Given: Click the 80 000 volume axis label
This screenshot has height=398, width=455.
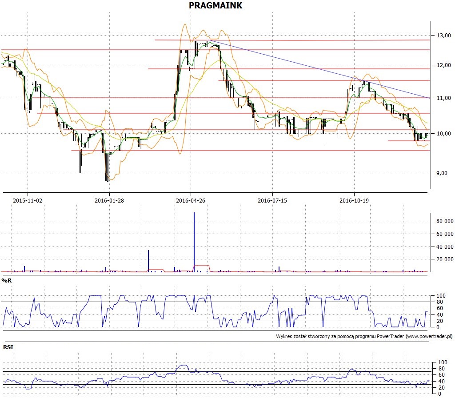Looking at the screenshot, I should click(445, 221).
